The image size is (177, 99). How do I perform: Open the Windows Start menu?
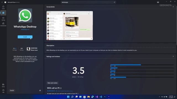[68, 97]
